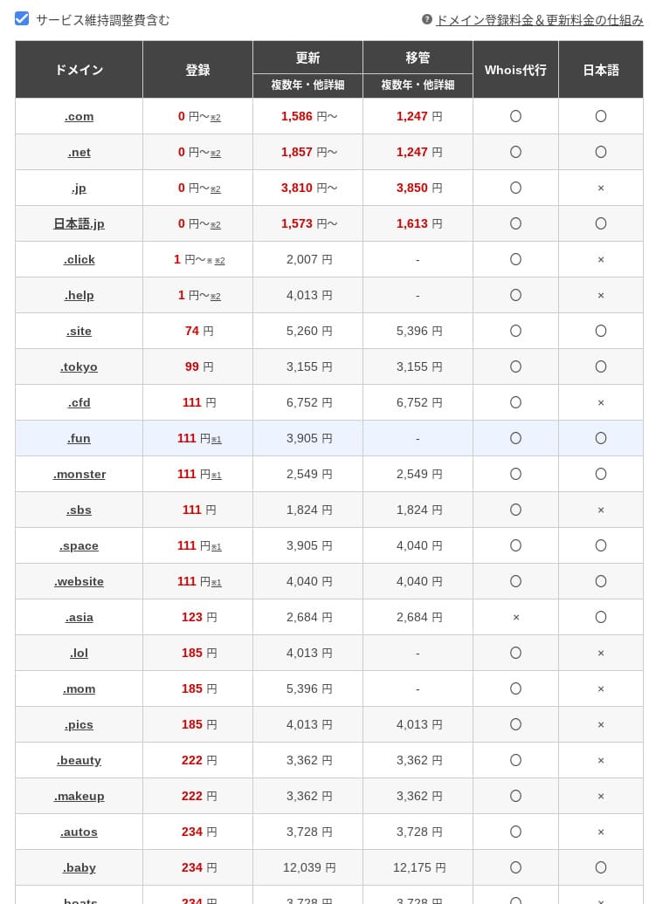
Task: Open 複数年・他詳細 under the 移管 header
Action: coord(418,86)
